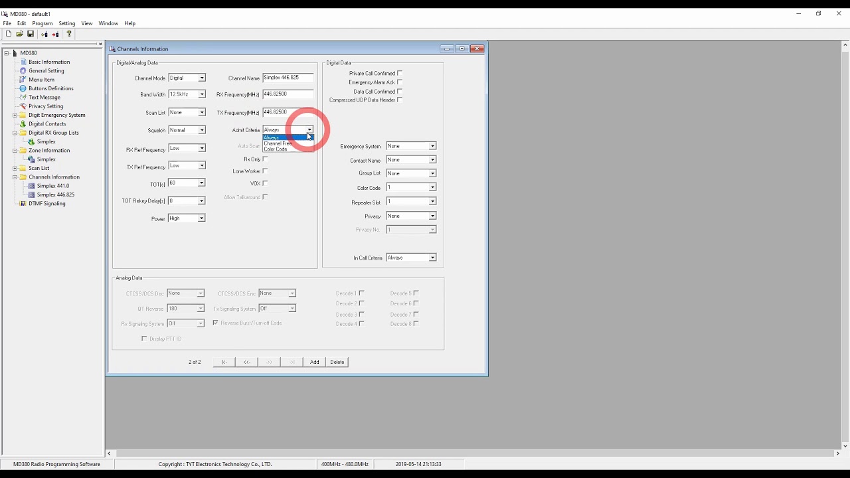Open the Program menu
The image size is (850, 478).
tap(42, 23)
